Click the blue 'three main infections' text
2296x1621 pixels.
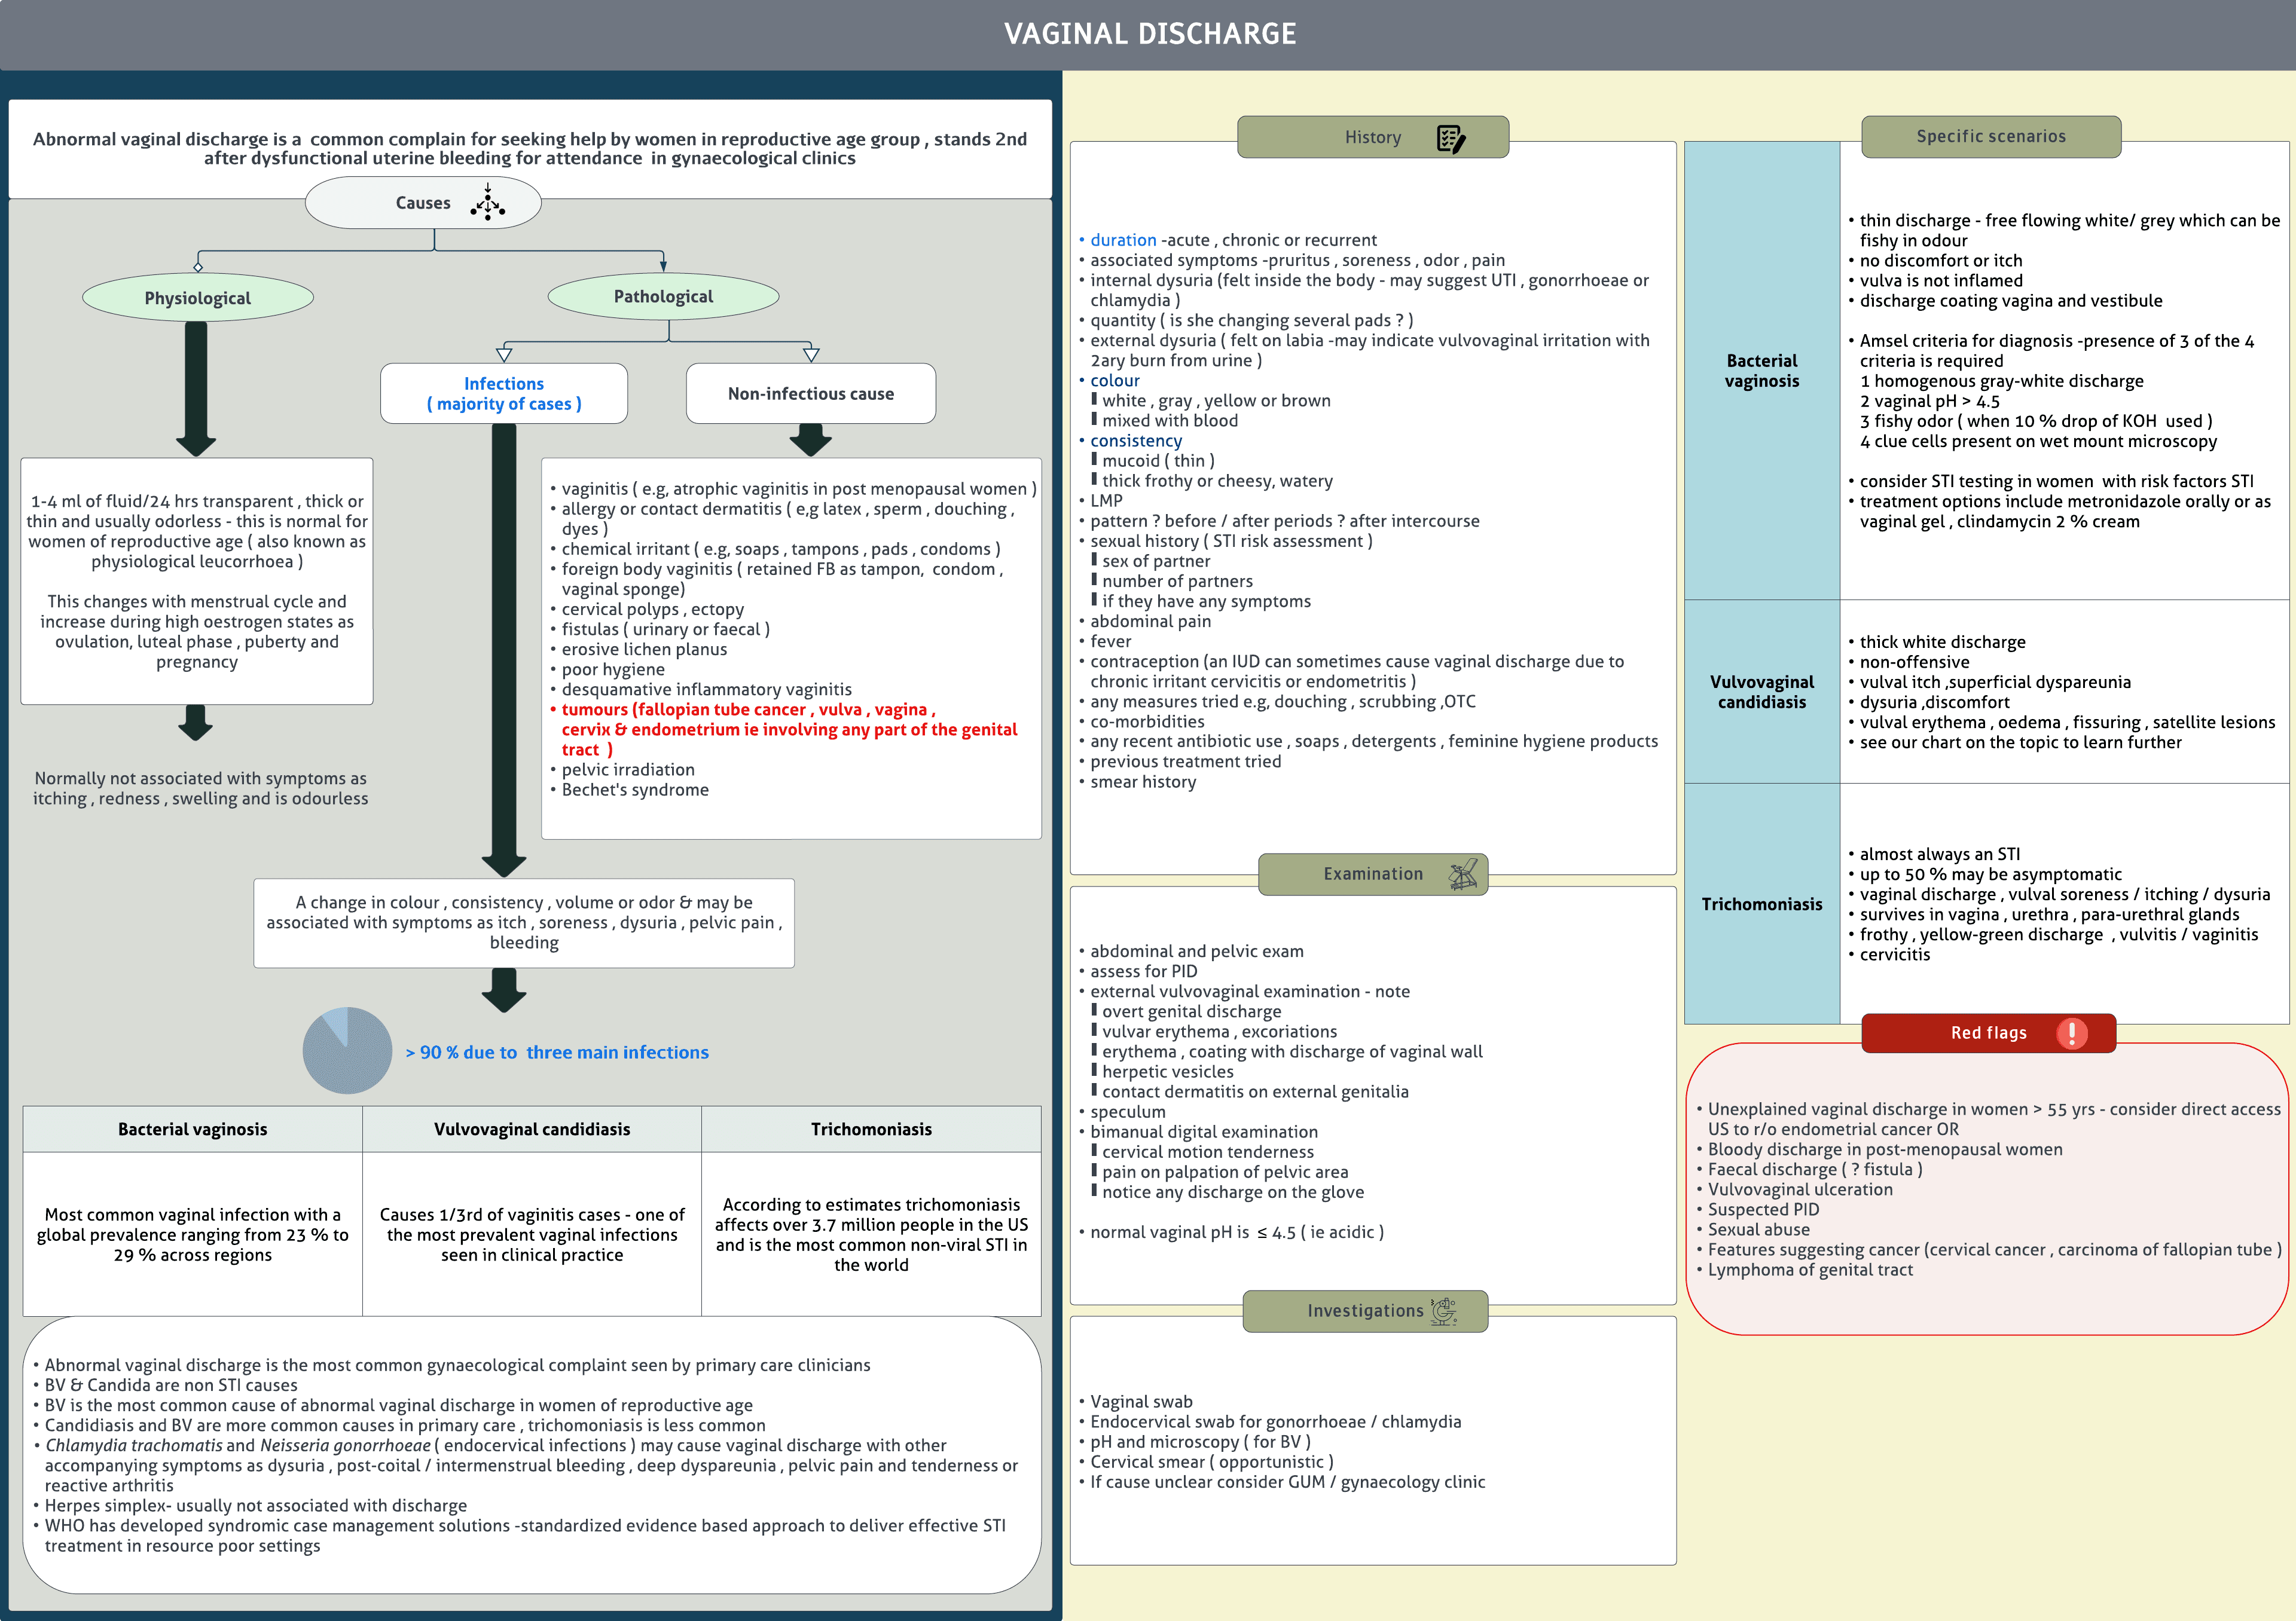point(617,1053)
